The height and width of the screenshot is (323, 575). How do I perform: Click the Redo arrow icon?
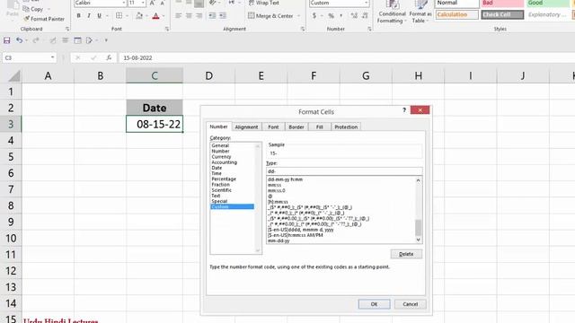(36, 40)
